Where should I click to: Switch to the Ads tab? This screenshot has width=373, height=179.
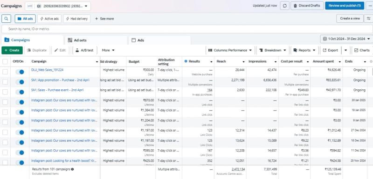(x=159, y=40)
